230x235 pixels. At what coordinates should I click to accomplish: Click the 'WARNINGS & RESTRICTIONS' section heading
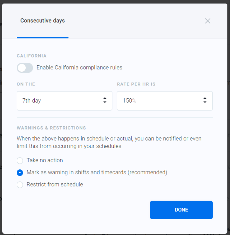pos(51,128)
